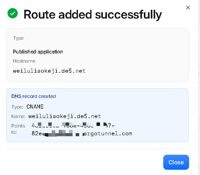The height and width of the screenshot is (175, 200).
Task: Click the first line of the tunnel ID
Action: [x=73, y=125]
